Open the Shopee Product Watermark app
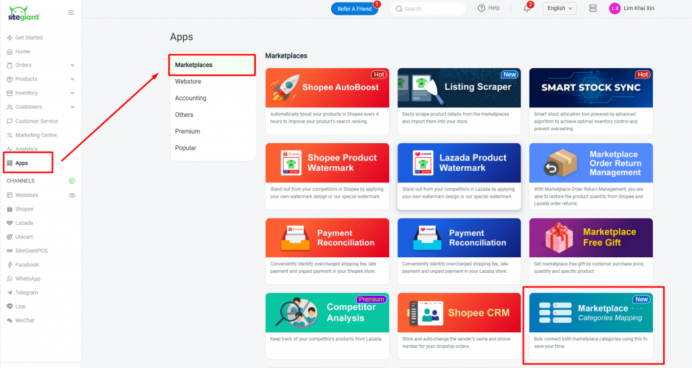 point(327,176)
